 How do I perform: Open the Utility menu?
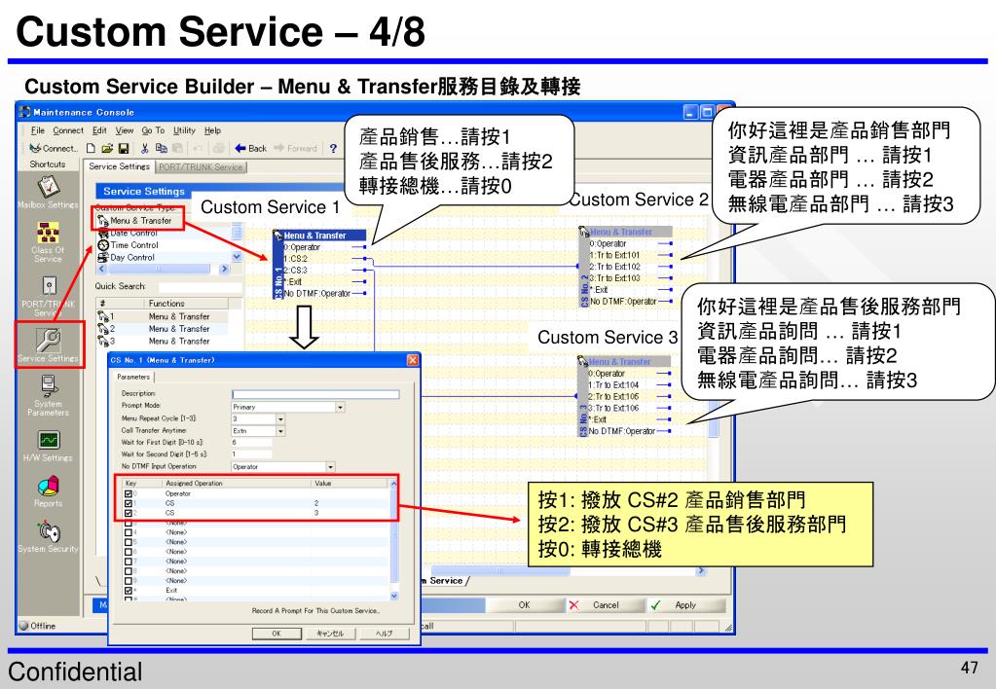(x=184, y=130)
